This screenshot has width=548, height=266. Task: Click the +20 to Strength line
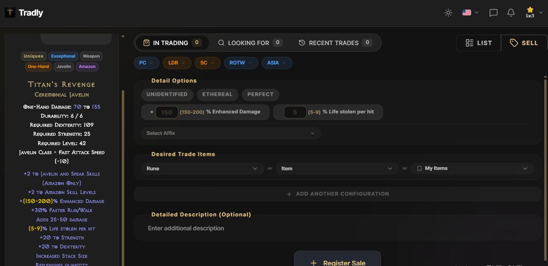click(62, 238)
